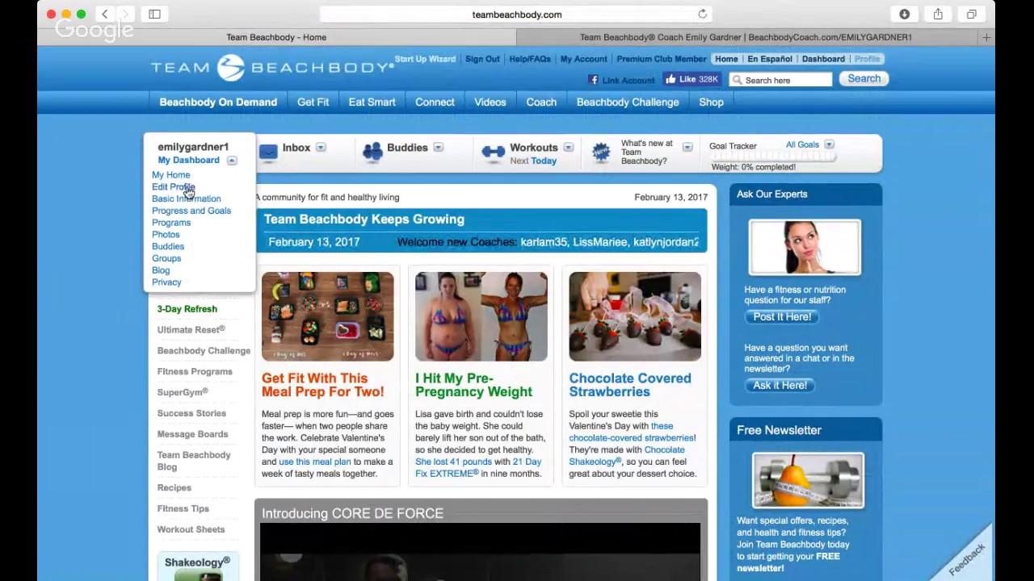Viewport: 1034px width, 581px height.
Task: Expand the What's new at Team Beachbody dropdown
Action: coord(687,147)
